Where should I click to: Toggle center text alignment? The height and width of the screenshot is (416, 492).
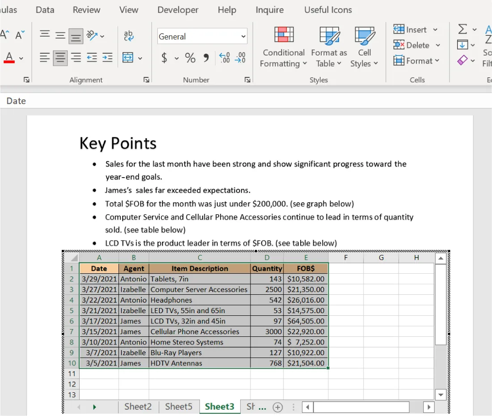[x=60, y=58]
